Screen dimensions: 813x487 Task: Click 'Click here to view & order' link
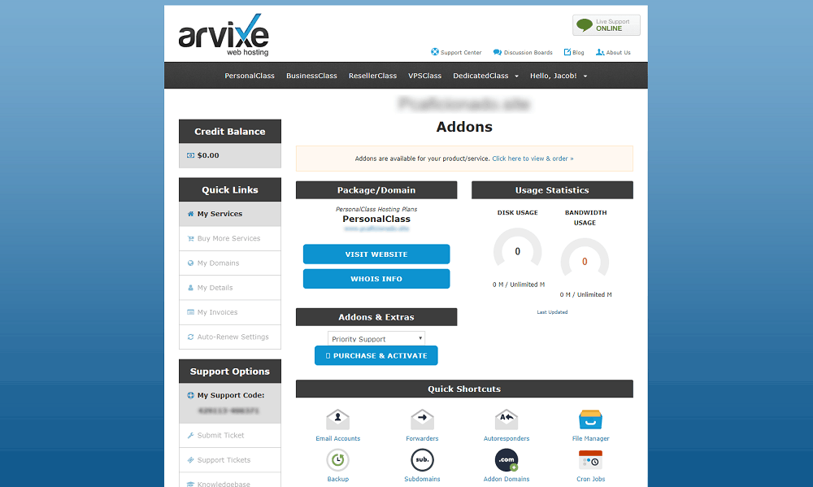click(x=533, y=159)
